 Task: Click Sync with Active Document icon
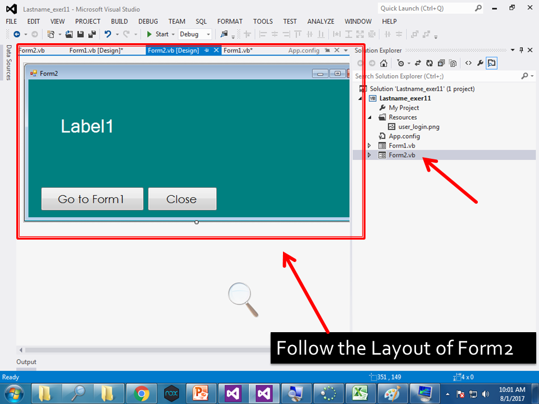[418, 63]
